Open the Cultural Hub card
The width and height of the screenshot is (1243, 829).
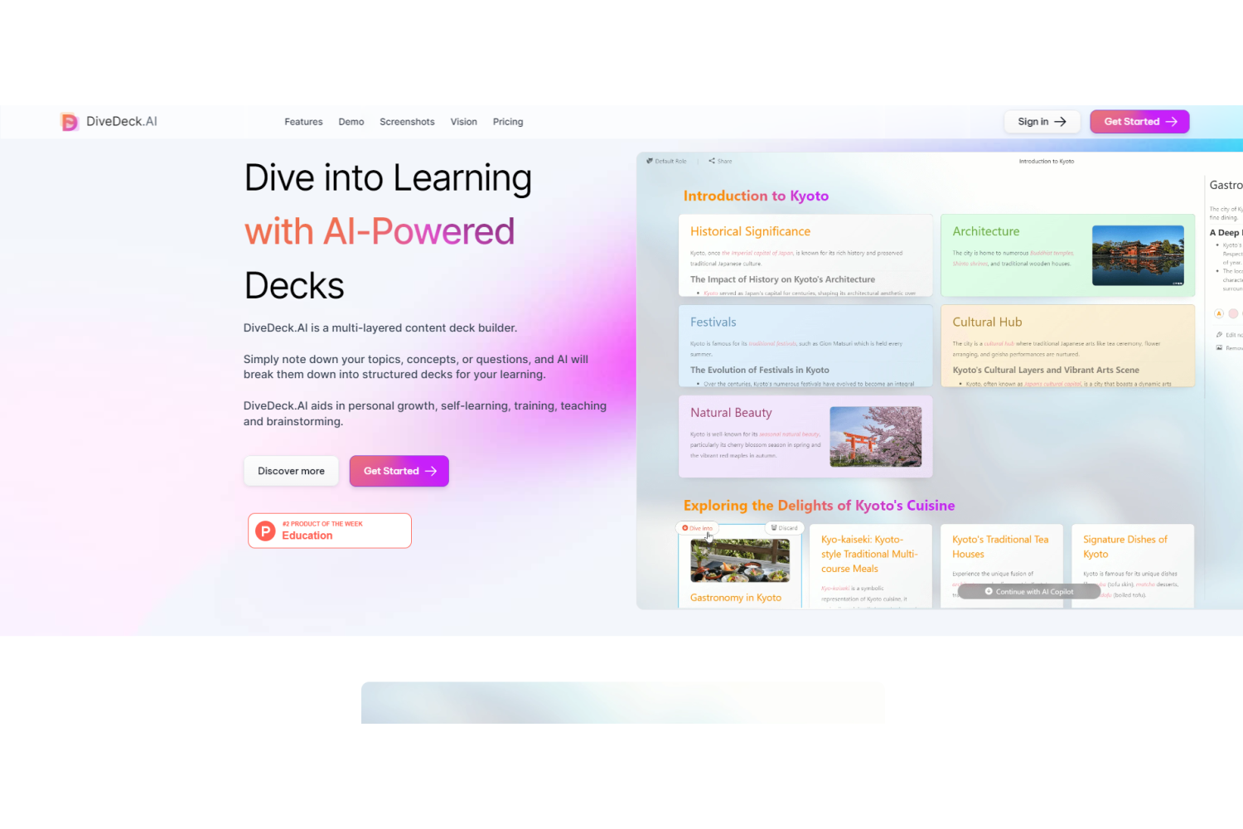(1068, 346)
